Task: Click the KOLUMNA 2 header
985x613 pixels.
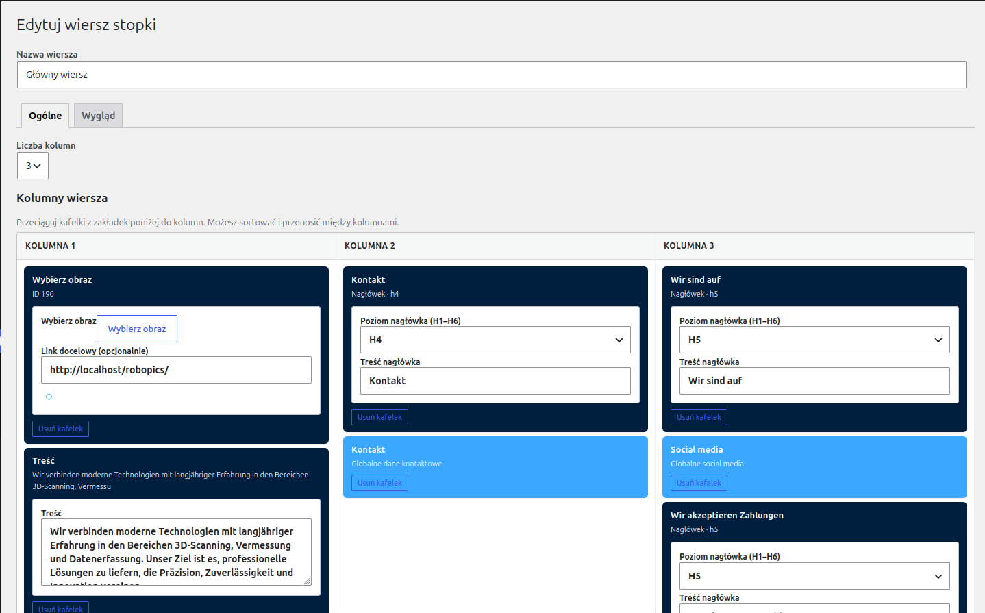Action: (x=370, y=245)
